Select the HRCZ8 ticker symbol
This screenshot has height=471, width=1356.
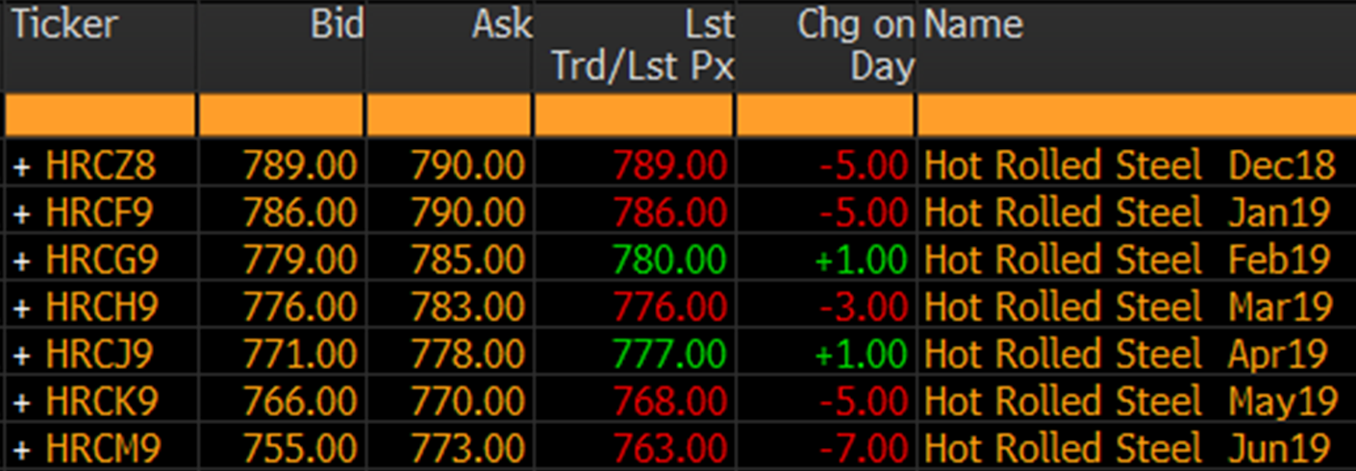100,166
